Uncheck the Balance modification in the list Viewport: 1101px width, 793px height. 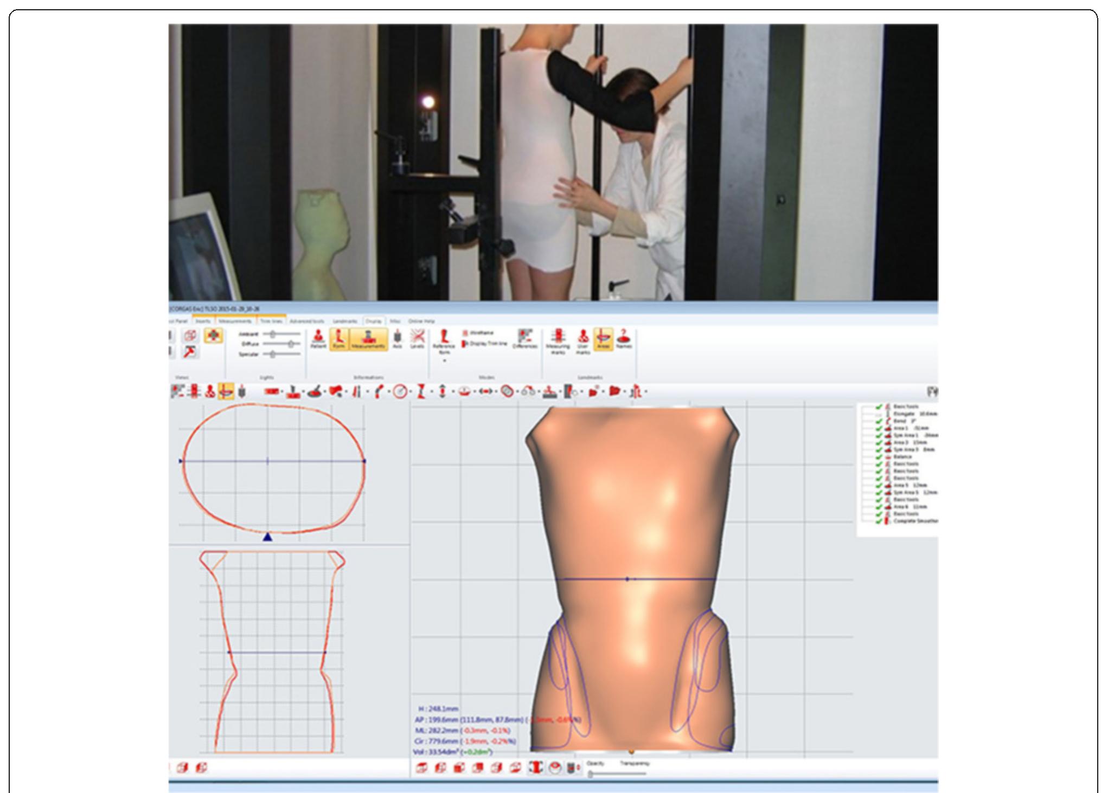click(879, 457)
